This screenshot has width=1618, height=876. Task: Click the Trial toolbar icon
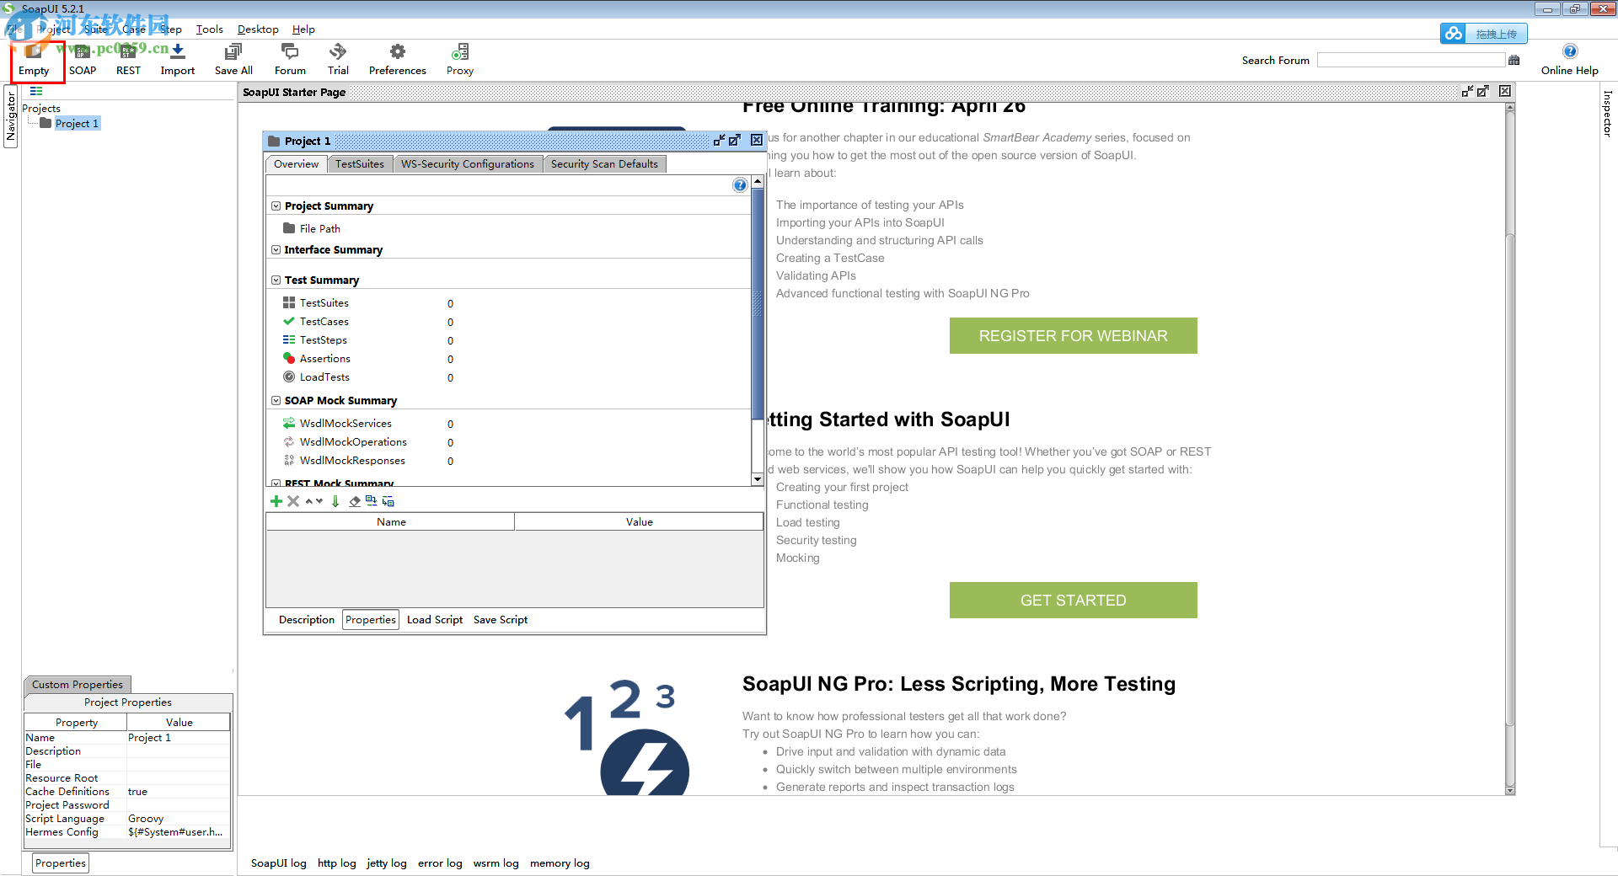338,60
